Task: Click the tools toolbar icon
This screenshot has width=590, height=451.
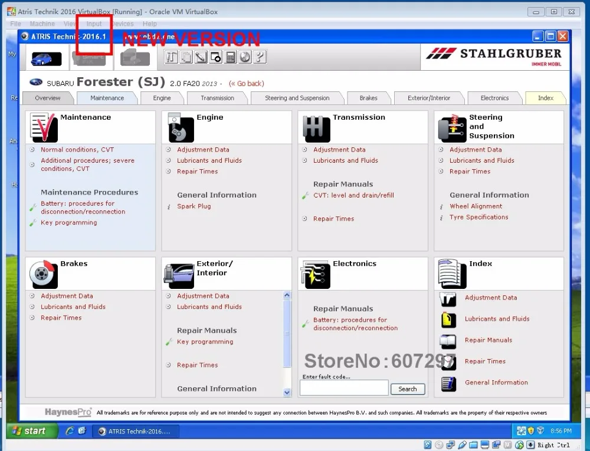Action: point(171,57)
